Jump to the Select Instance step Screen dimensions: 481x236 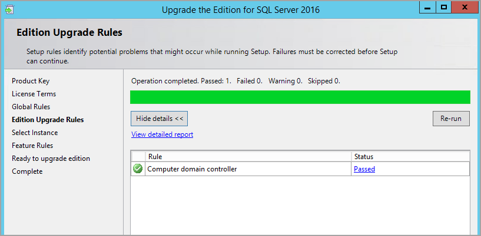pyautogui.click(x=35, y=133)
